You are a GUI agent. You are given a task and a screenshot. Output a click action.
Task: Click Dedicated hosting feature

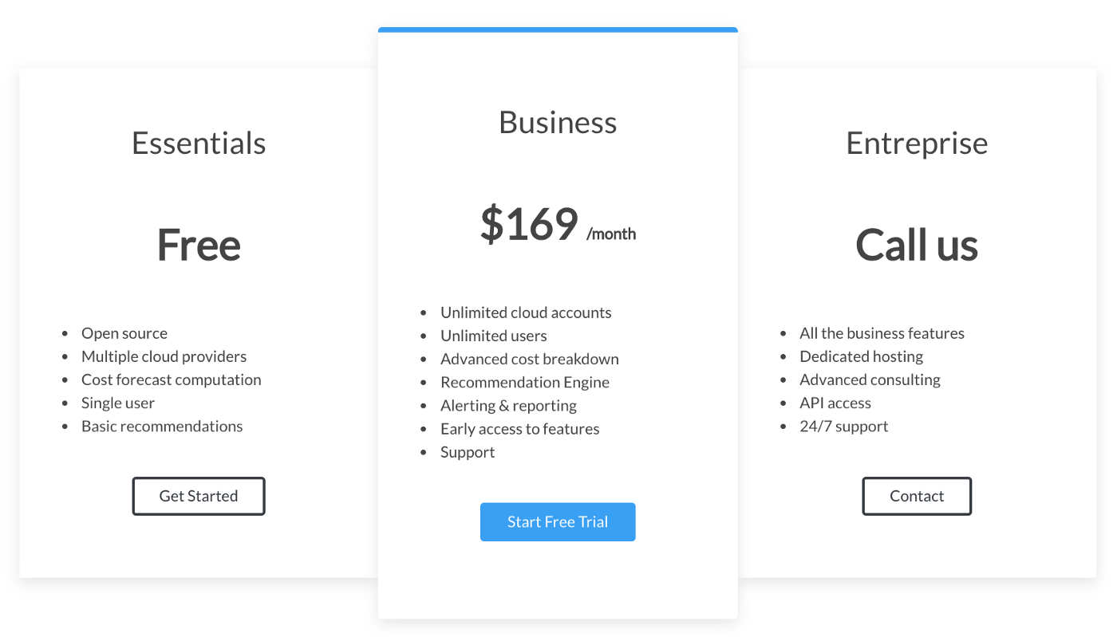click(x=862, y=356)
